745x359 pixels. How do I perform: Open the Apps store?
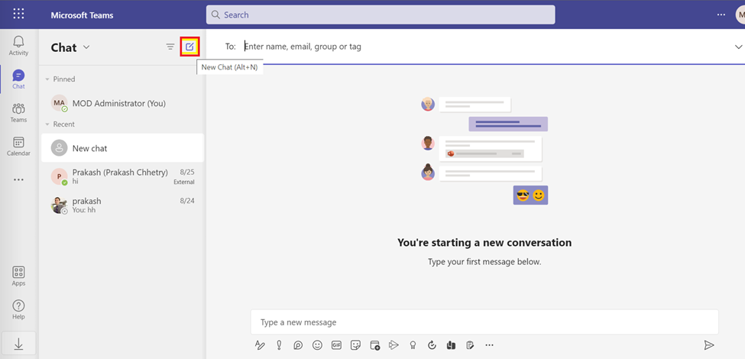(18, 277)
